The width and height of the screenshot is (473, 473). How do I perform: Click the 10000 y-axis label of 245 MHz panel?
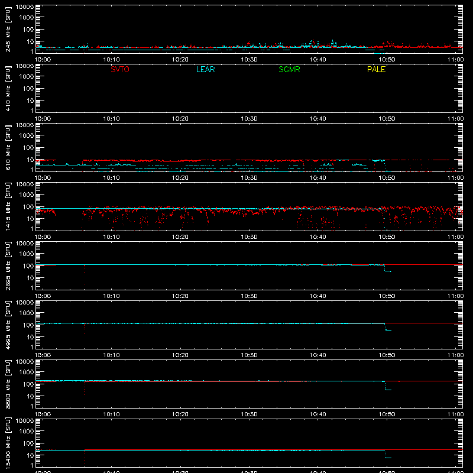click(25, 7)
